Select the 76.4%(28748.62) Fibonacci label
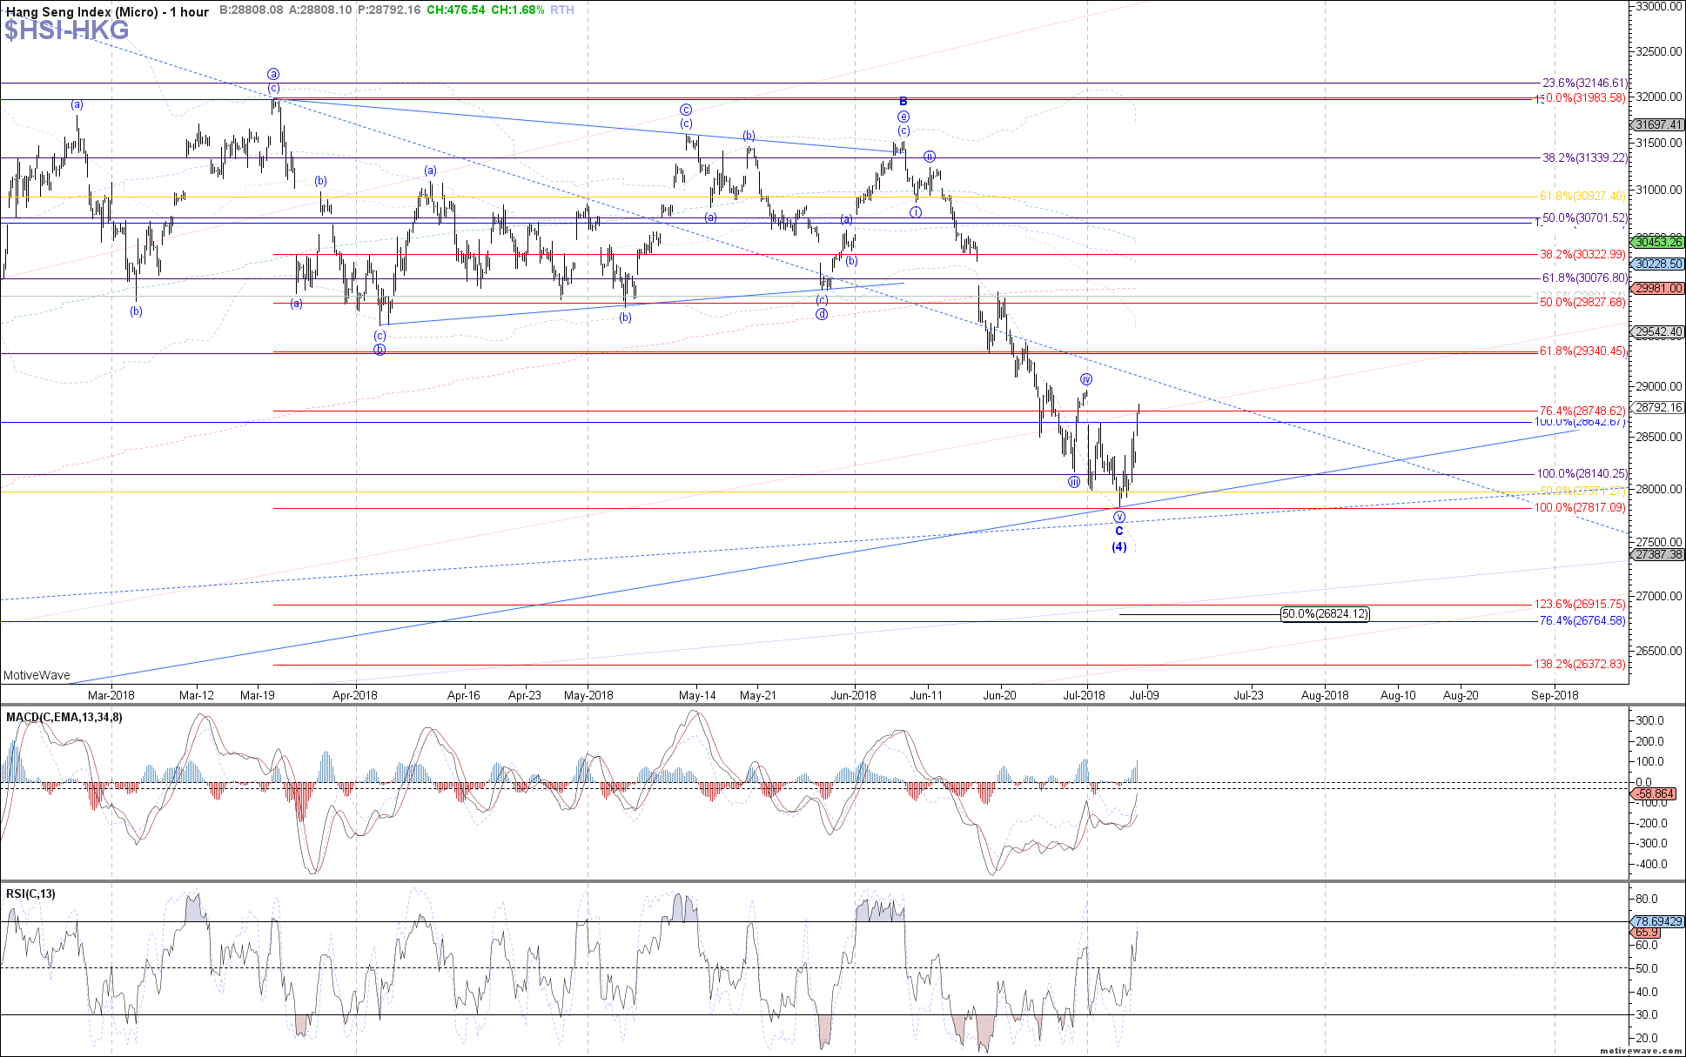Image resolution: width=1686 pixels, height=1057 pixels. [x=1582, y=411]
